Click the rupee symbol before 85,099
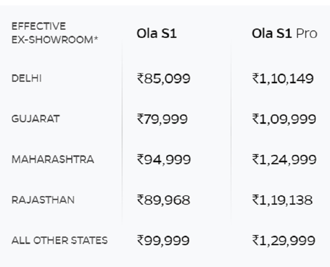This screenshot has width=330, height=267. pos(141,79)
